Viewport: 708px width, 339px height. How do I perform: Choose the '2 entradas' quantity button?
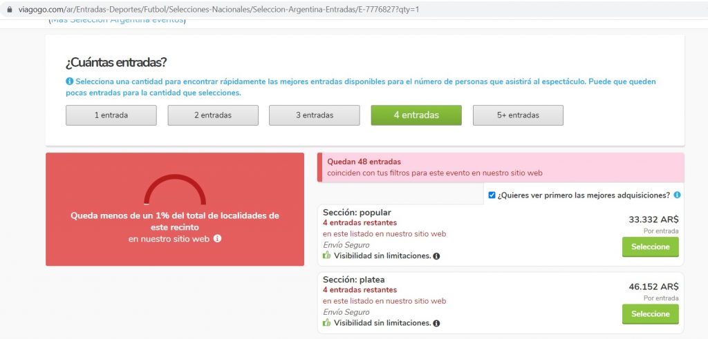tap(212, 115)
